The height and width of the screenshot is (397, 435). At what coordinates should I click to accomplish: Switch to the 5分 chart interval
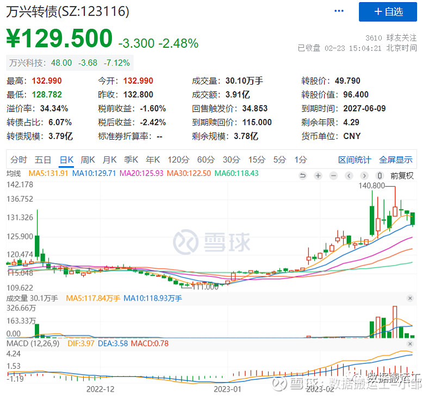tap(279, 160)
